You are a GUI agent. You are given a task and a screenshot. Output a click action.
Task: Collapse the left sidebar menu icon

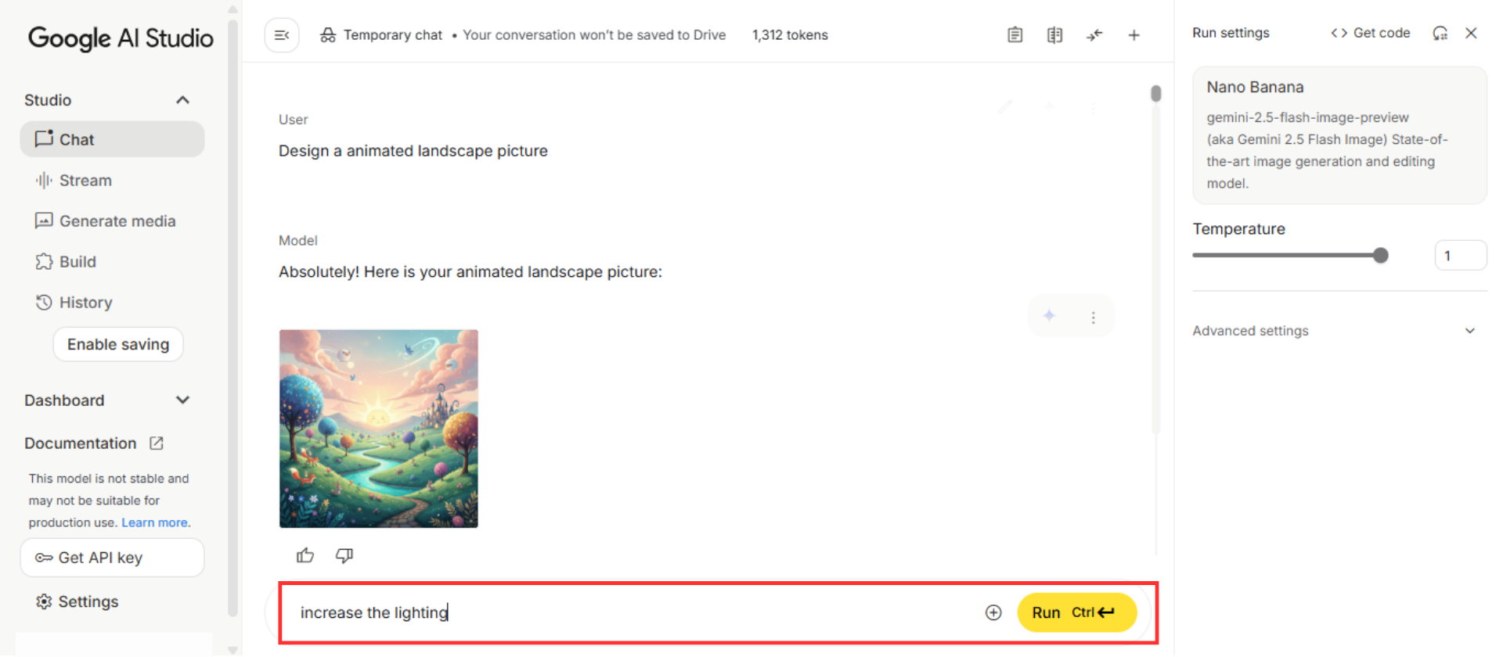click(x=282, y=35)
